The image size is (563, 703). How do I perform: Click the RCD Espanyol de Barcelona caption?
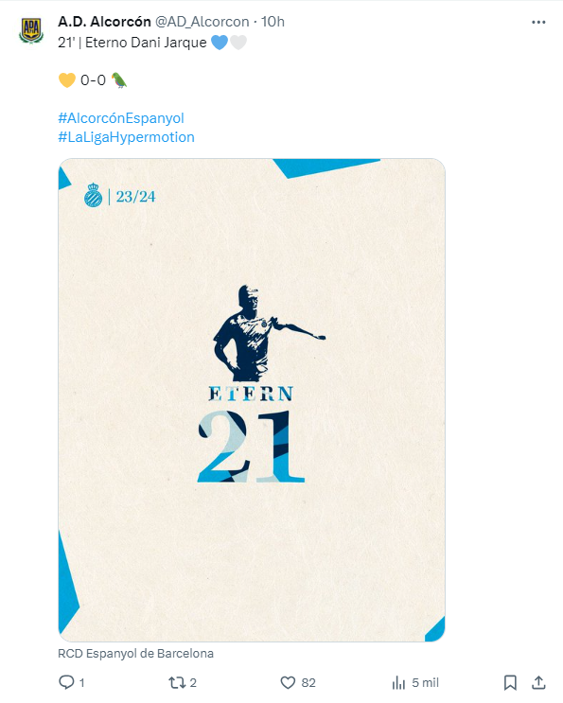(136, 653)
